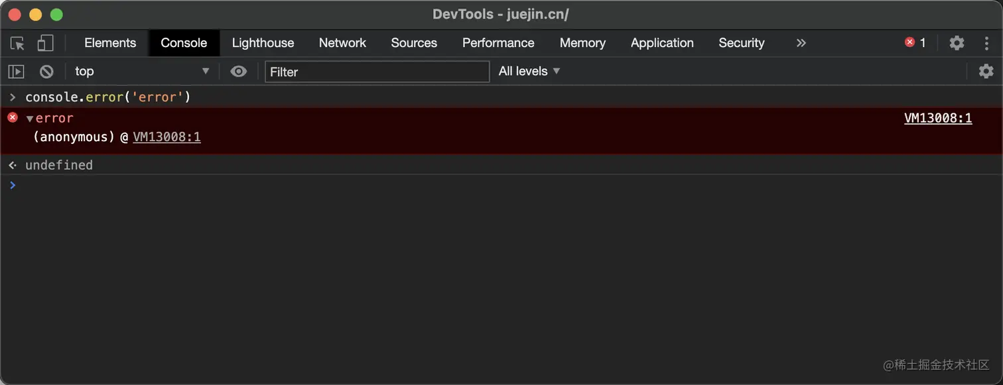
Task: Switch to the Network tab
Action: click(x=342, y=43)
